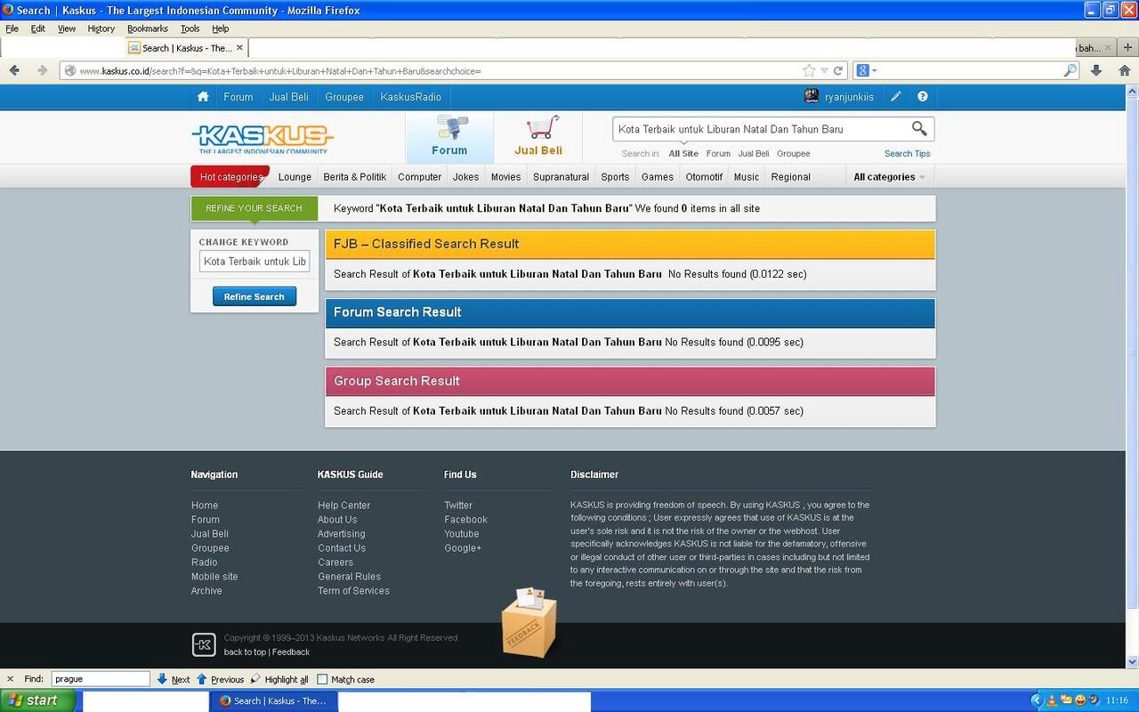
Task: Click change keyword input field
Action: coord(254,262)
